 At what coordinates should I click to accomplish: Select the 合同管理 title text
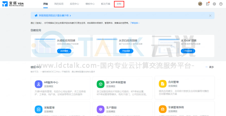tap(173, 82)
